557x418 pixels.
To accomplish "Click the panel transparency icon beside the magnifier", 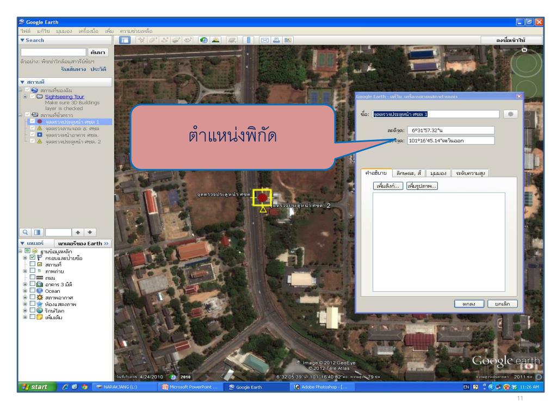I will [x=37, y=232].
